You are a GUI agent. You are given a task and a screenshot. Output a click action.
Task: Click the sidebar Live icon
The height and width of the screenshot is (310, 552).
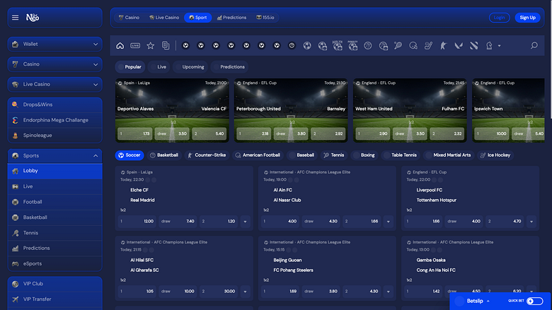coord(15,186)
